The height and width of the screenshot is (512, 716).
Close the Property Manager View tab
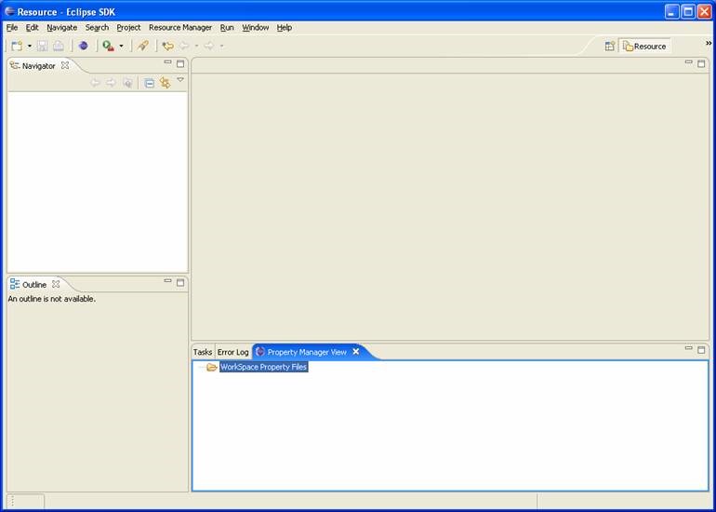coord(356,352)
